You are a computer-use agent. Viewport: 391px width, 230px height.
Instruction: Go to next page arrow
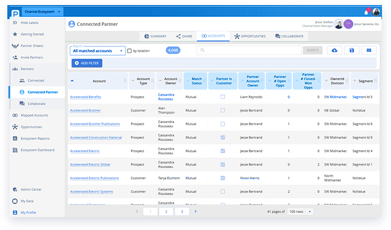pos(195,211)
